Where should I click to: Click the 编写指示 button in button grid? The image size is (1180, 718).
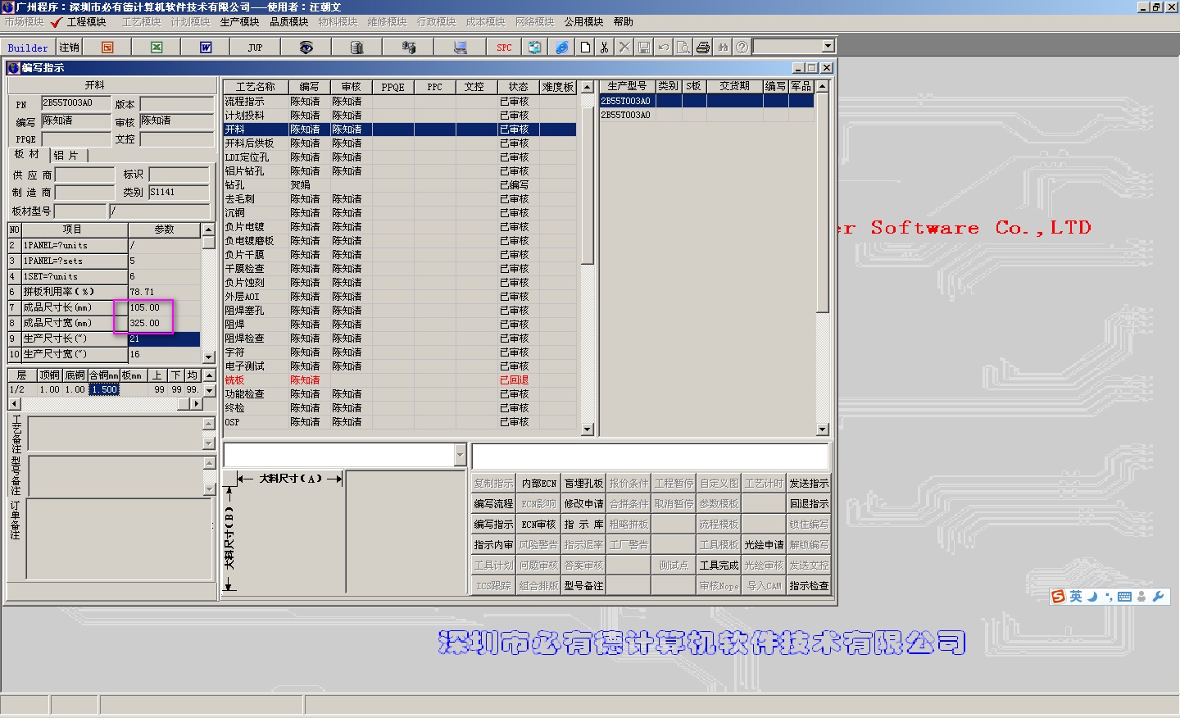point(493,525)
